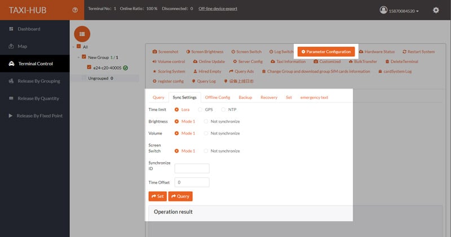Switch to the Recovery tab
451x237 pixels.
point(269,97)
